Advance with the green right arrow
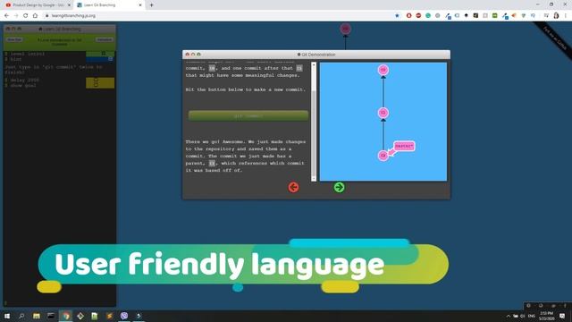Viewport: 572px width, 322px height. pyautogui.click(x=339, y=187)
